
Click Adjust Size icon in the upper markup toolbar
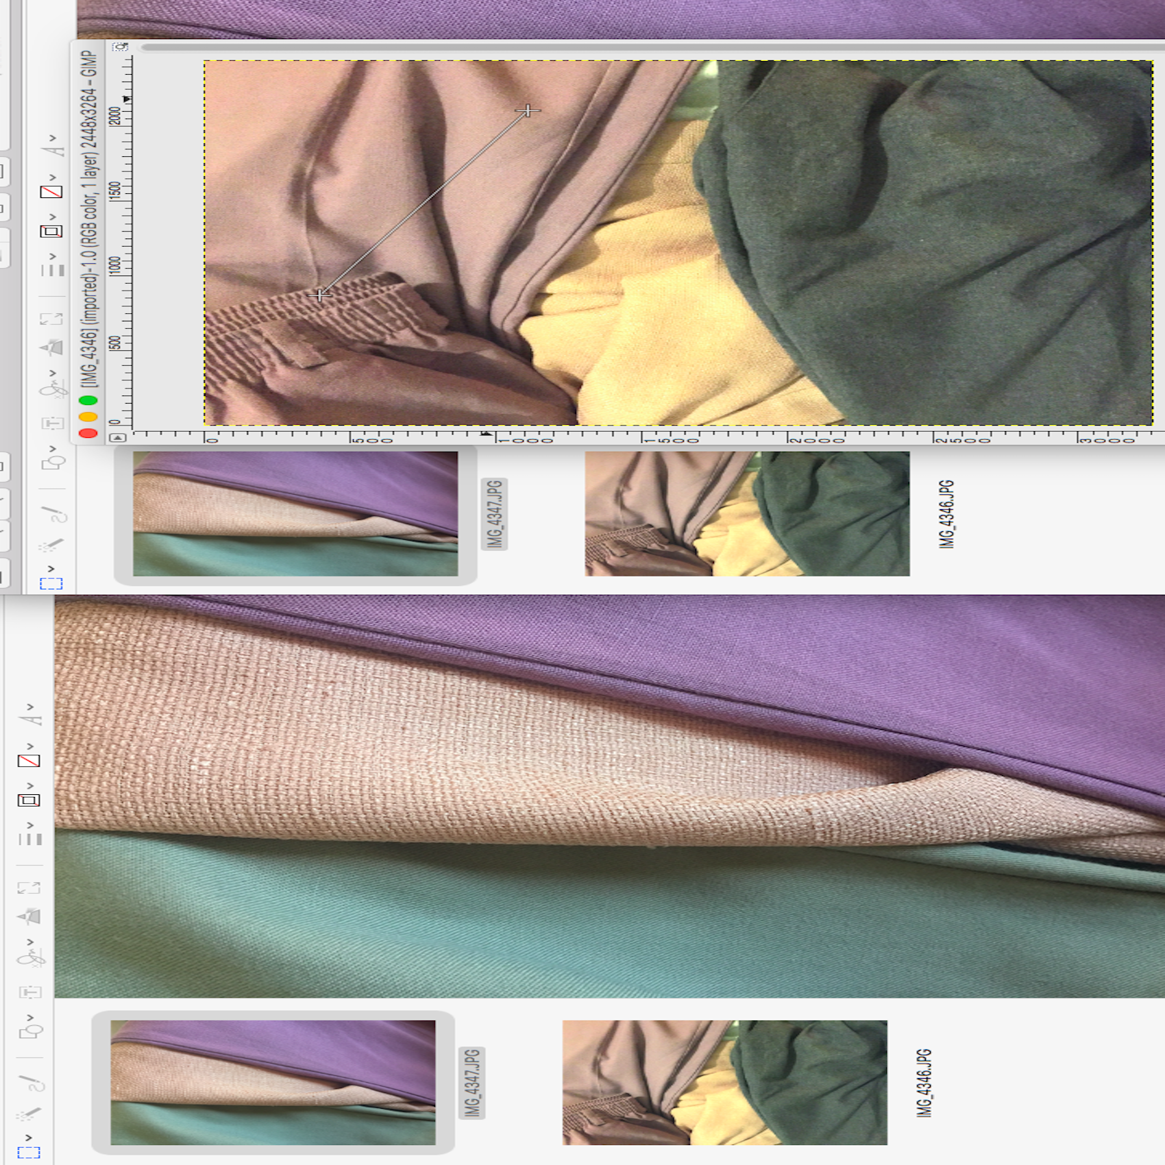tap(51, 319)
